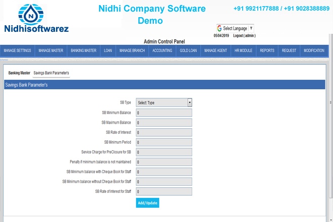
Task: Focus the SB Minimum Balance field
Action: (164, 113)
